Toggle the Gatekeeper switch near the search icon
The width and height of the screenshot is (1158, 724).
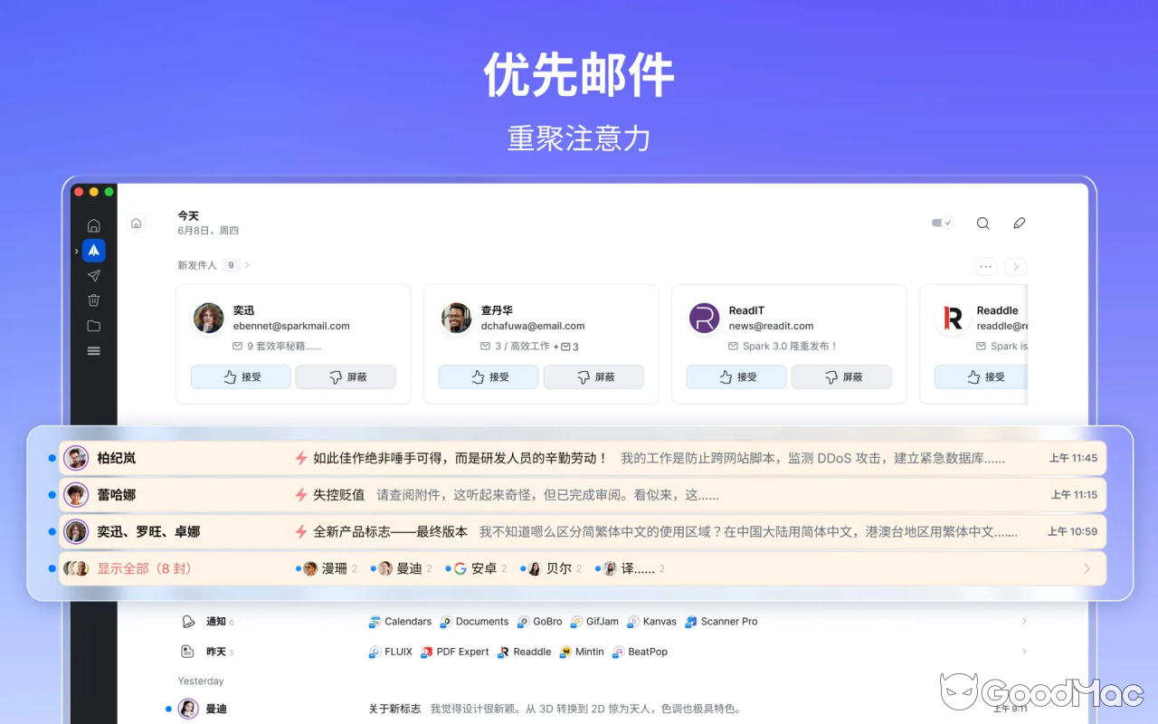(x=941, y=223)
